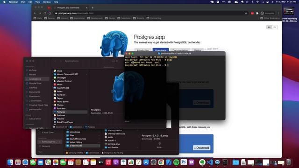Open the Shell menu

(23, 2)
